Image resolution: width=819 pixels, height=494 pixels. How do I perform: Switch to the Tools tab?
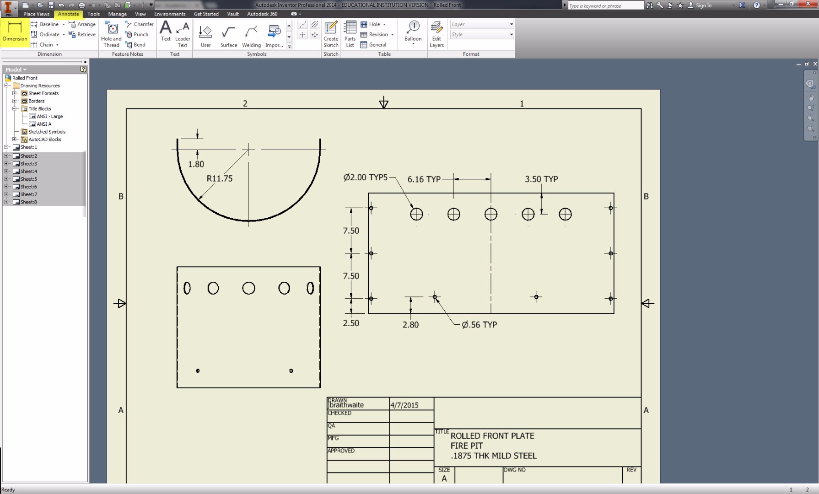(x=94, y=14)
